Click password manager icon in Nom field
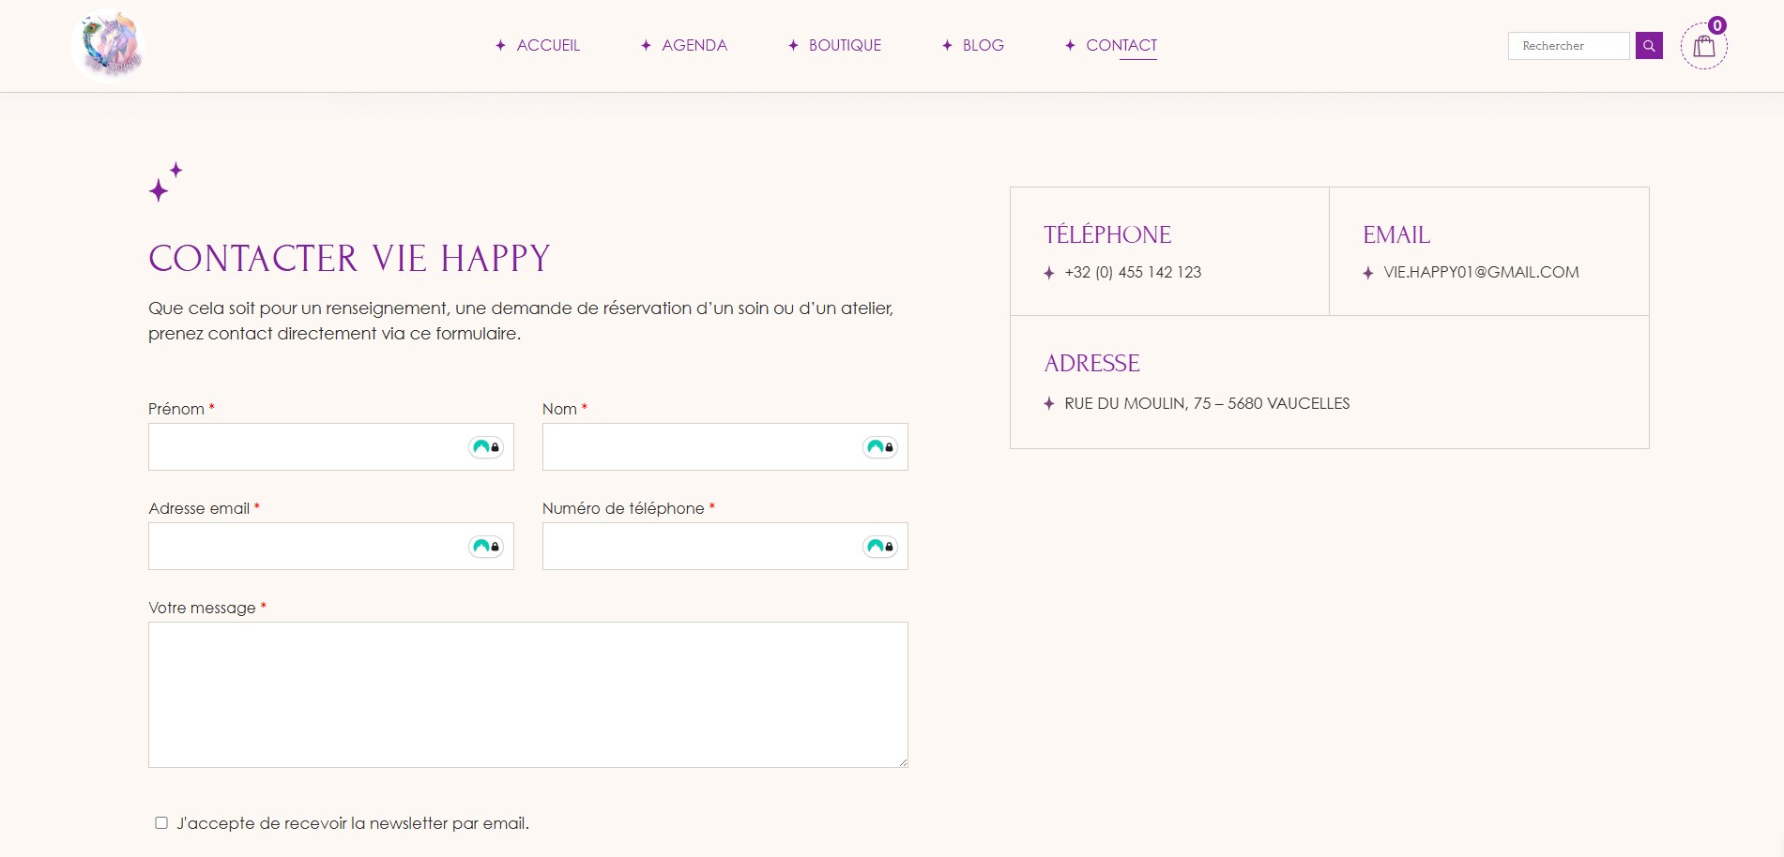Viewport: 1784px width, 857px height. [x=880, y=447]
